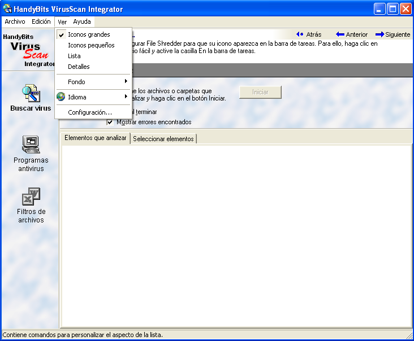The image size is (414, 341).
Task: Open the Filtros de archivos sidebar icon
Action: 31,196
